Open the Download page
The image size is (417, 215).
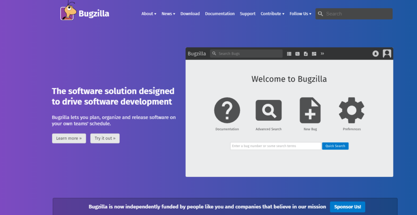point(190,14)
